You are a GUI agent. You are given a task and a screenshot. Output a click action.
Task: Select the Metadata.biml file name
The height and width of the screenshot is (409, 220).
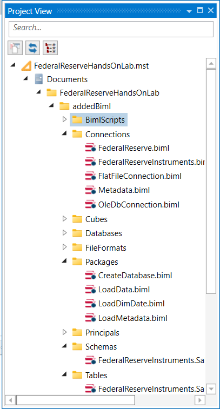(x=124, y=190)
